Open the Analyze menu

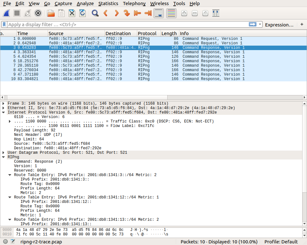[85, 4]
